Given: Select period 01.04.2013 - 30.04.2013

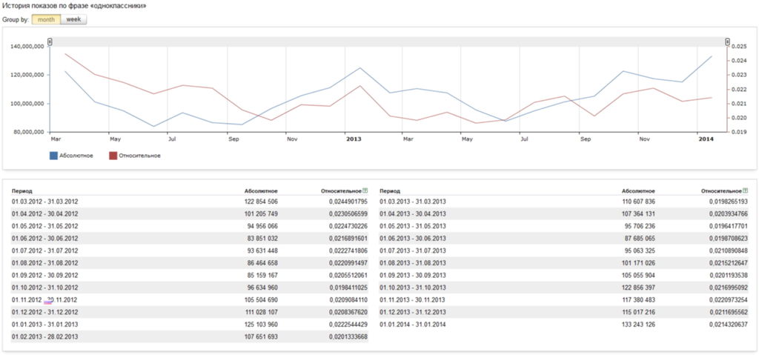Looking at the screenshot, I should (413, 213).
